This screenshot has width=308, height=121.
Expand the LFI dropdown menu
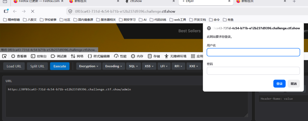(164, 66)
